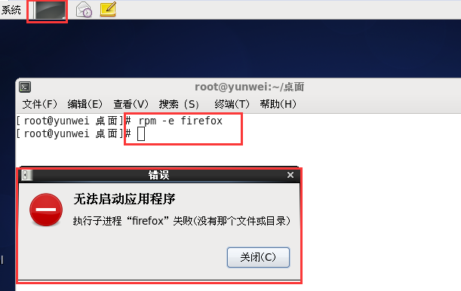The image size is (461, 291).
Task: Click the 无法启动应用程序 heading text
Action: click(124, 199)
